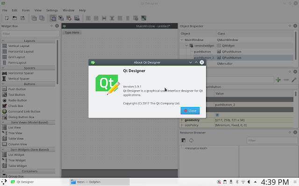299x186 pixels.
Task: Collapse the Layouts category in Widget Box
Action: pos(3,40)
